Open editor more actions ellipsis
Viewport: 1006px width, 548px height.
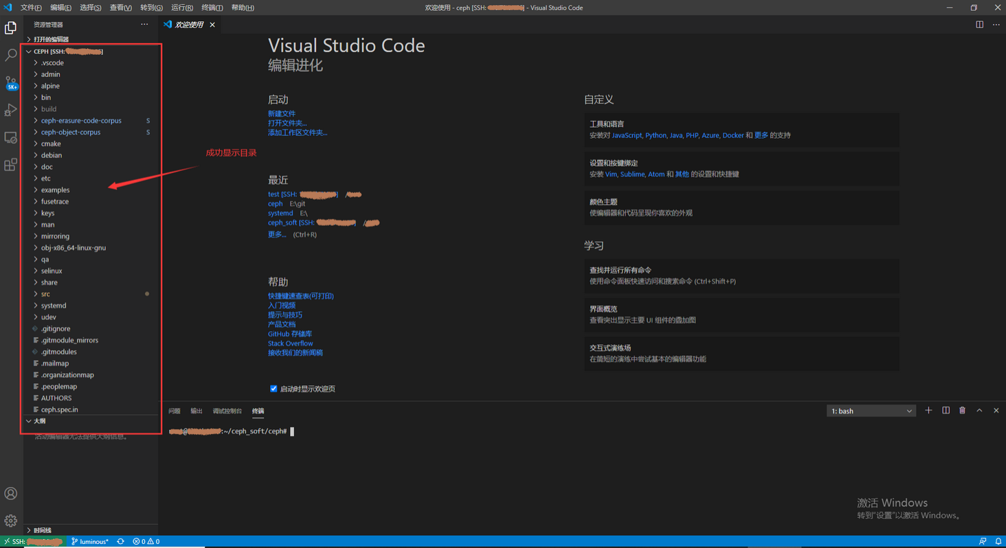[x=996, y=25]
